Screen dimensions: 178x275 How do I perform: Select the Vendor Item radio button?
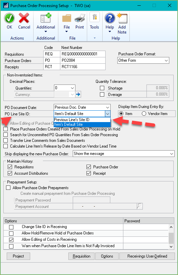point(144,114)
